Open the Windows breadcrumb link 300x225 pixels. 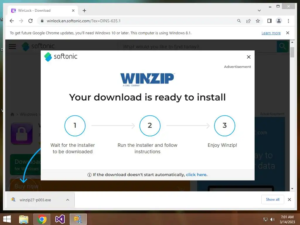pos(28,114)
